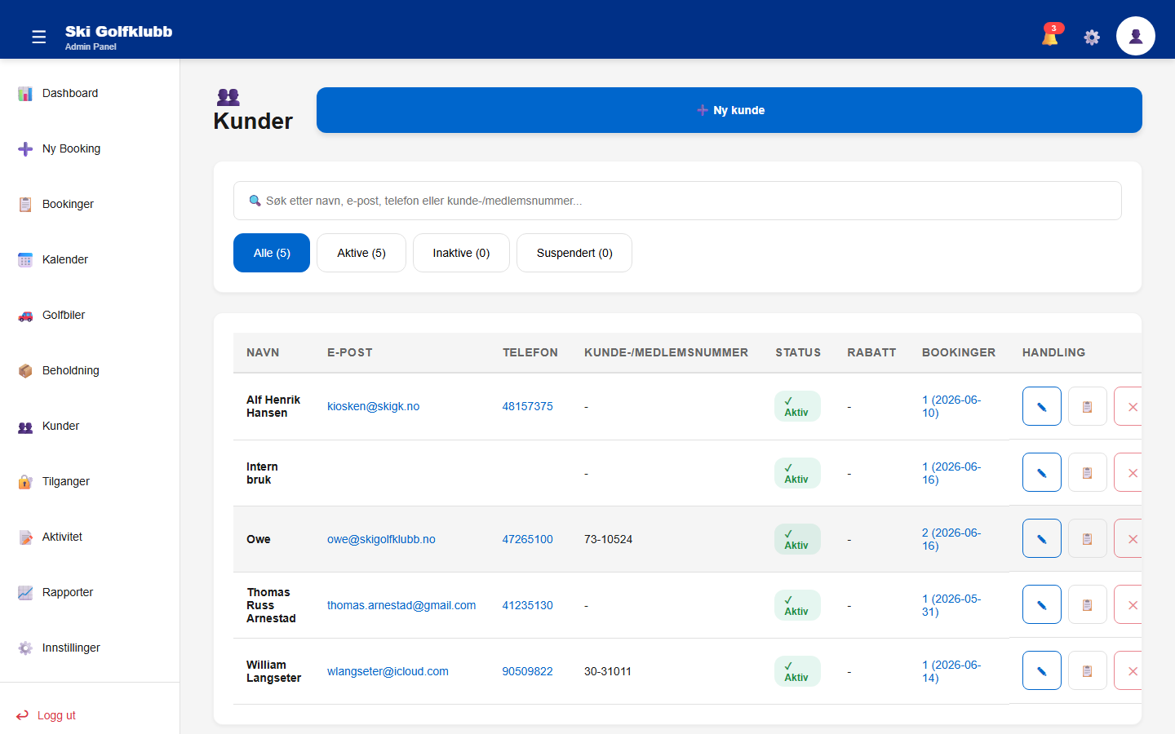Click the Dashboard chart icon
Screen dimensions: 1175x734
tap(25, 94)
